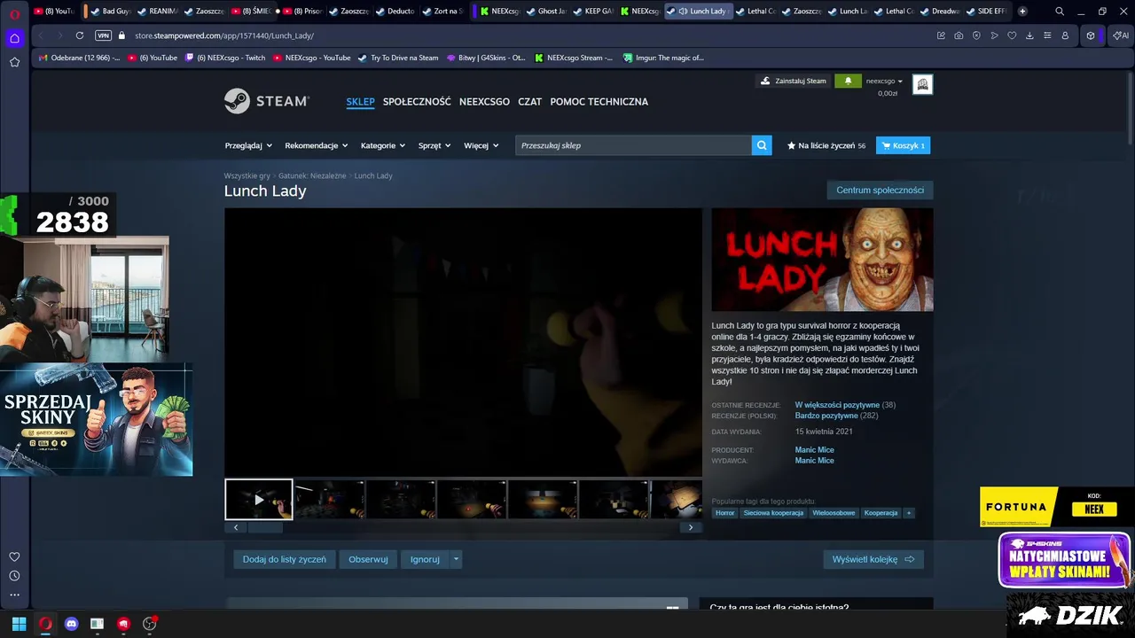This screenshot has width=1135, height=638.
Task: Open the three-dots sidebar setup menu
Action: point(14,595)
